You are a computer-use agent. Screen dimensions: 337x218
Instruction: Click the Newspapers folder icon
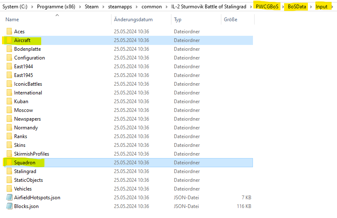click(x=9, y=119)
